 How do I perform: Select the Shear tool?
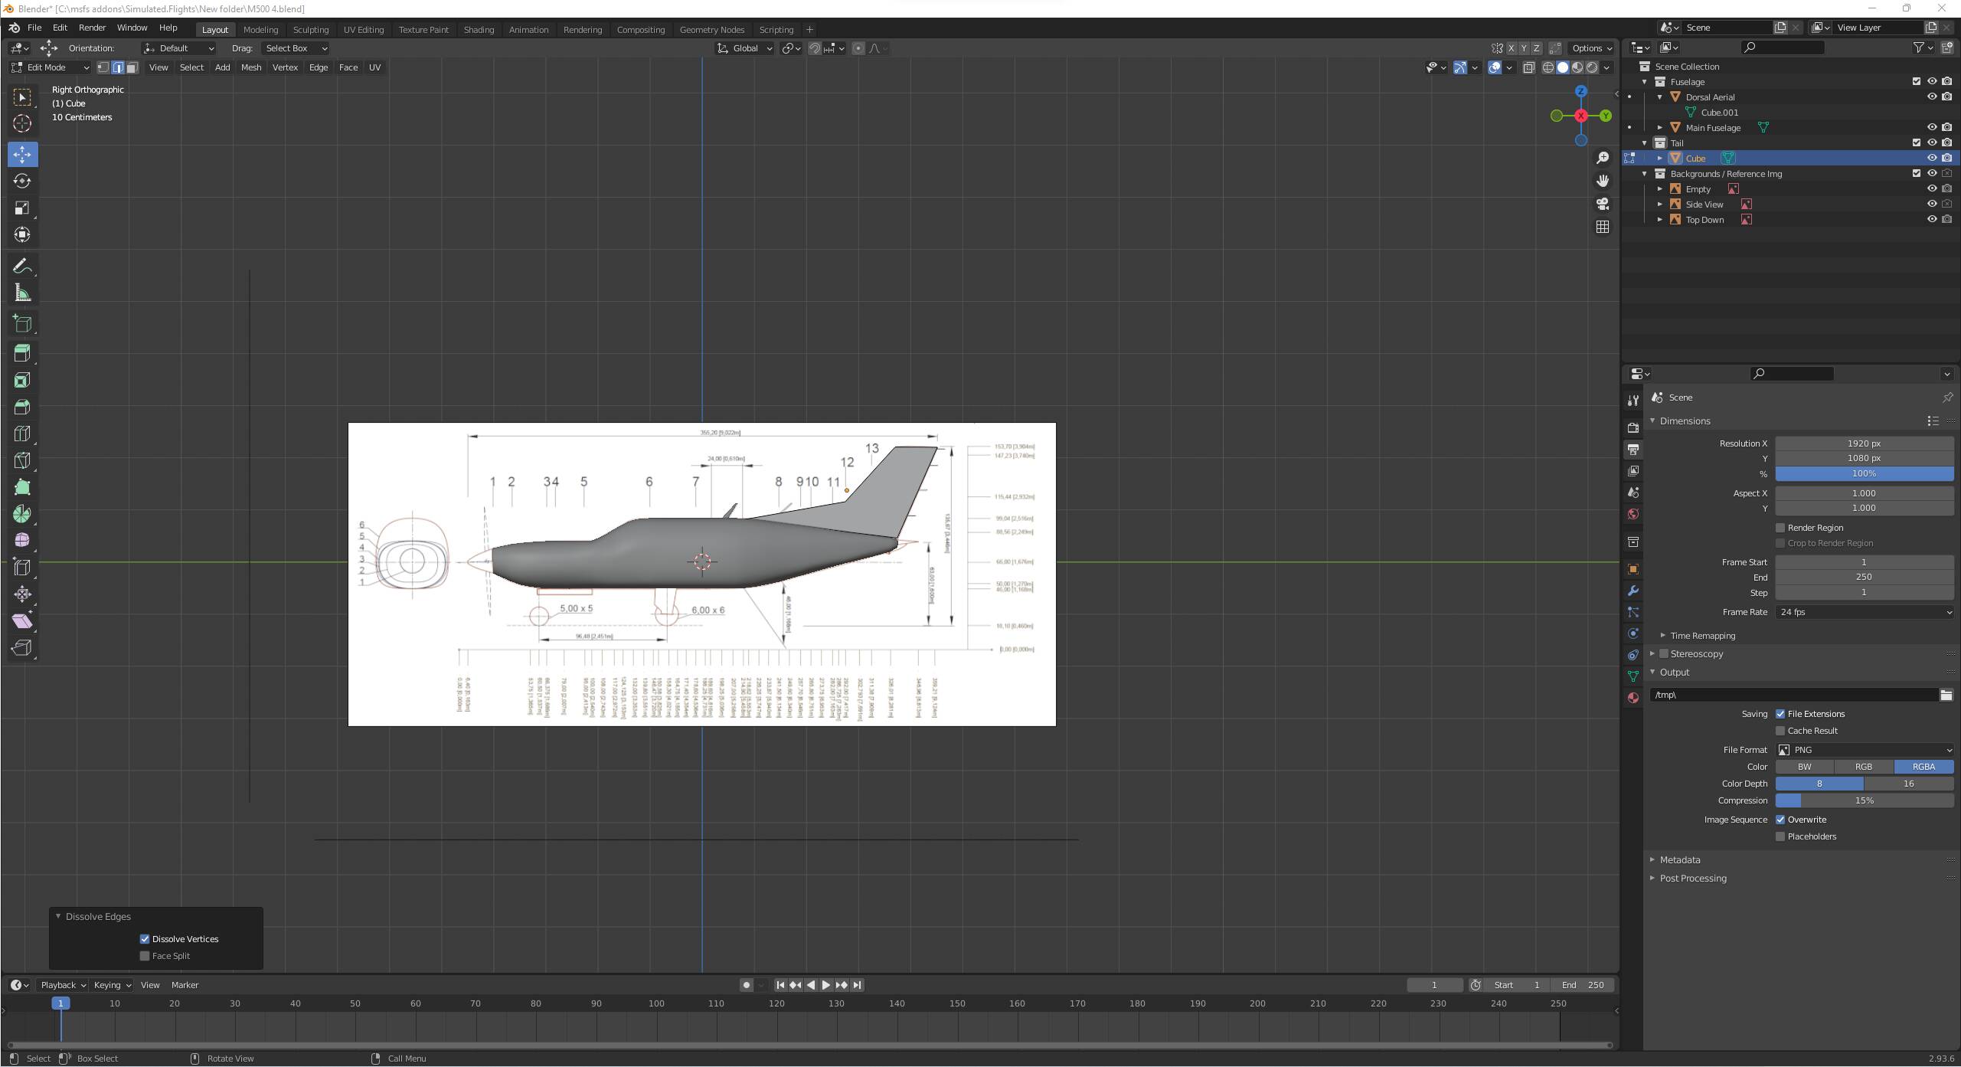22,621
